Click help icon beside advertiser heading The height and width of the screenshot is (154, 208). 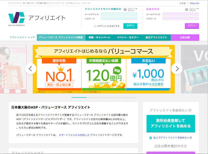(x=187, y=10)
